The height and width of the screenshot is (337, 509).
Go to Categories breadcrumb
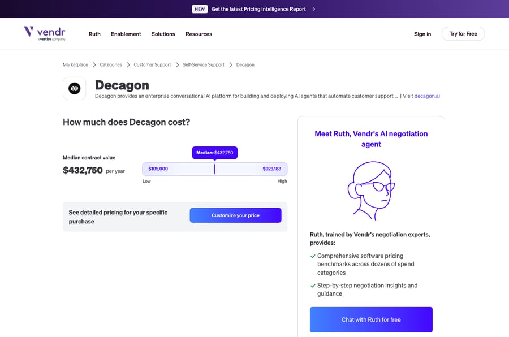(x=111, y=64)
